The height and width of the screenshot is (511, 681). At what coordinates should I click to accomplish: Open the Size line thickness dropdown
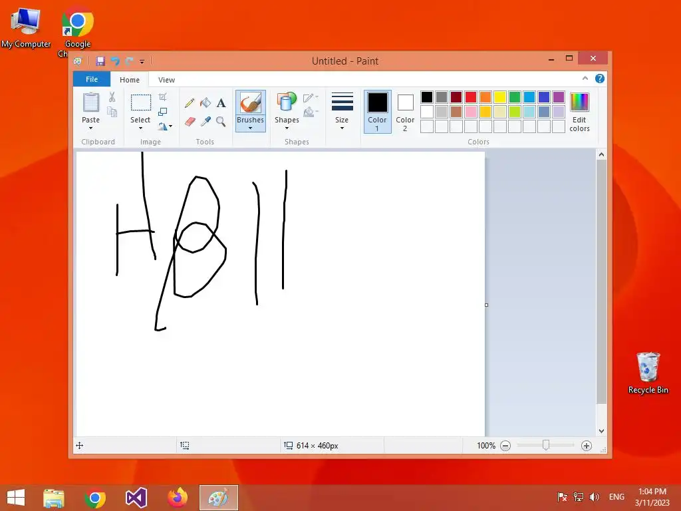pyautogui.click(x=342, y=111)
